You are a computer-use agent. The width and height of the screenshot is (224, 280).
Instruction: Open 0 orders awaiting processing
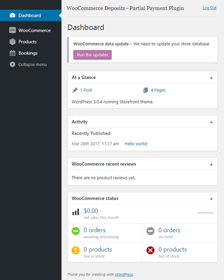94,230
